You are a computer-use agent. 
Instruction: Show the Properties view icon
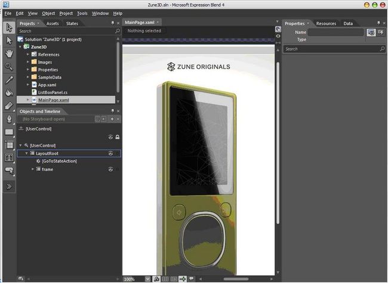pyautogui.click(x=371, y=32)
